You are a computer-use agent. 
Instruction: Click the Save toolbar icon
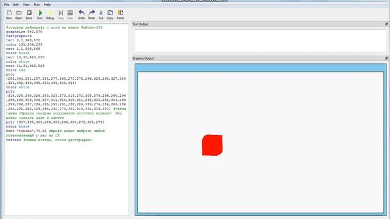point(29,15)
